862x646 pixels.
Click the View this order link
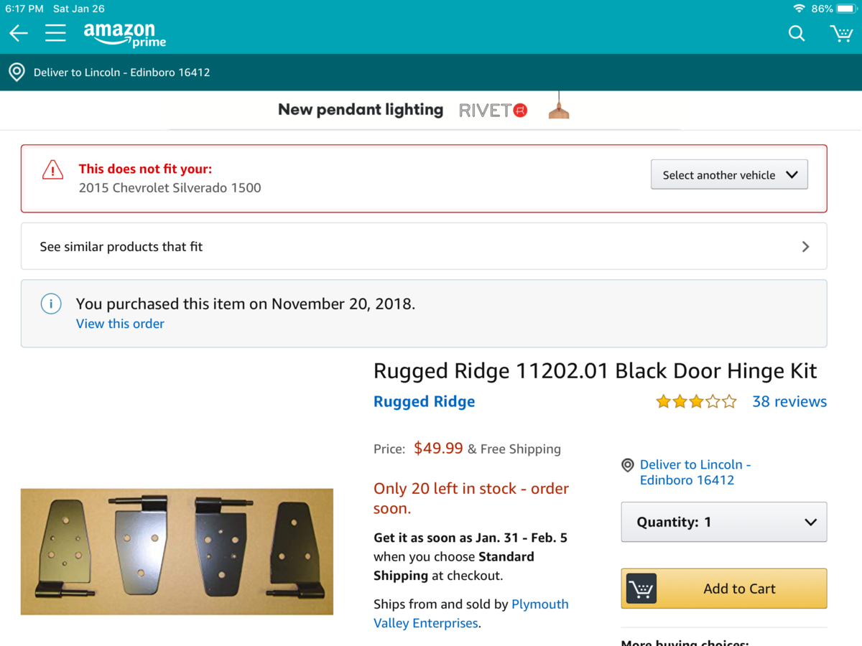coord(120,324)
